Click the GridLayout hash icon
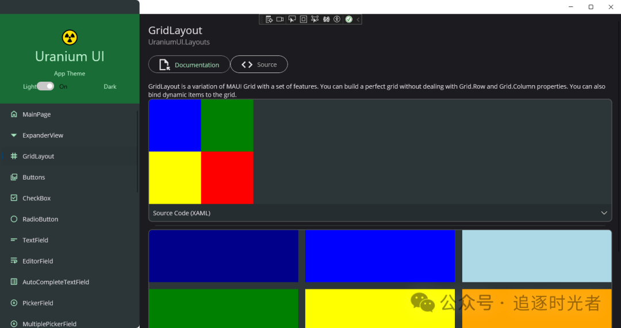This screenshot has height=328, width=621. (x=14, y=156)
